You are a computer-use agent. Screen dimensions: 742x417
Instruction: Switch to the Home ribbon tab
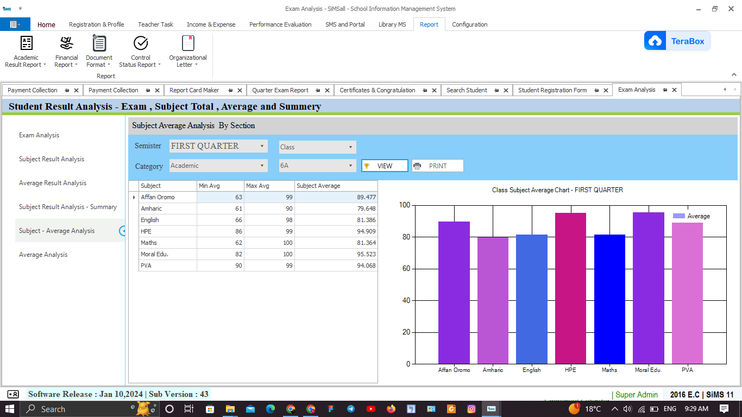46,24
